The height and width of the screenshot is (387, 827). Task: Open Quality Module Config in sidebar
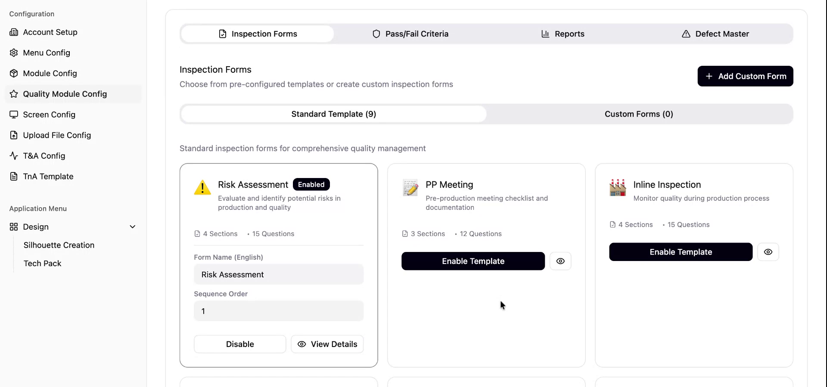pyautogui.click(x=65, y=94)
